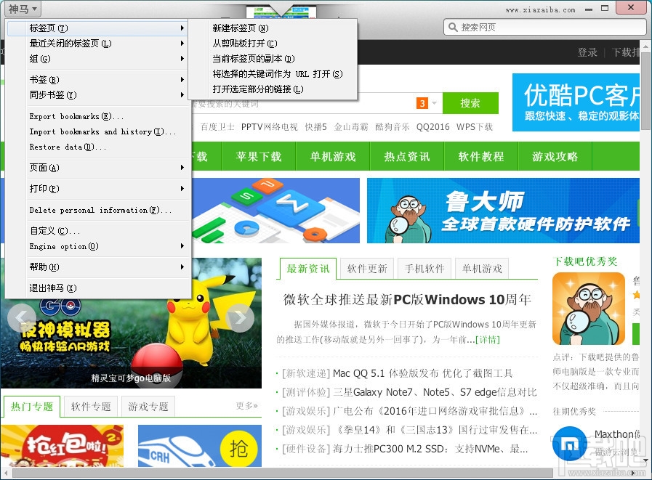652x480 pixels.
Task: Open the 软件教程 navigation section
Action: tap(480, 156)
